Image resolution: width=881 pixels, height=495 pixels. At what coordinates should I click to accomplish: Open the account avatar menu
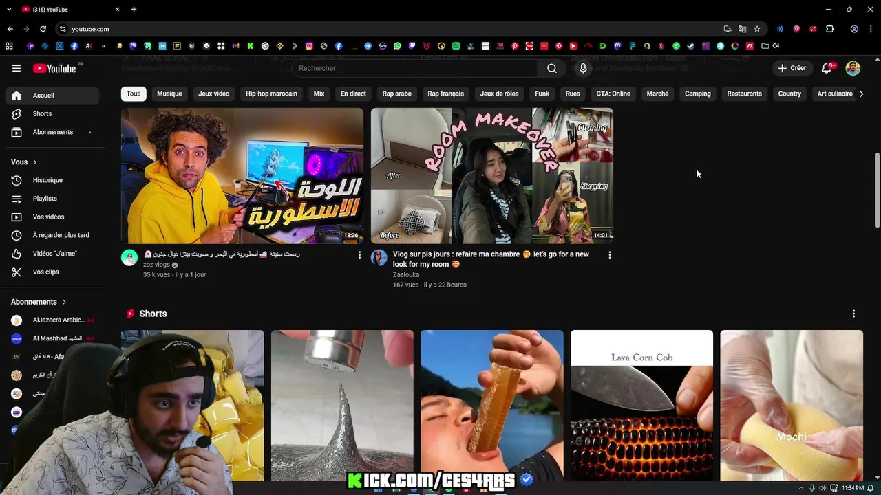click(x=853, y=68)
